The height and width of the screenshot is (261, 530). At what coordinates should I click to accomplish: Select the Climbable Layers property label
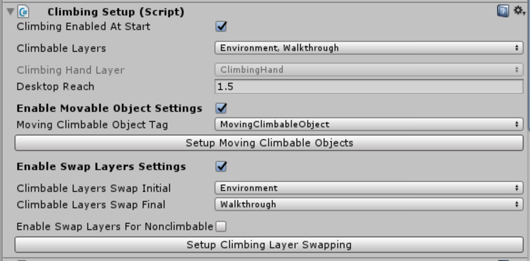click(x=61, y=48)
